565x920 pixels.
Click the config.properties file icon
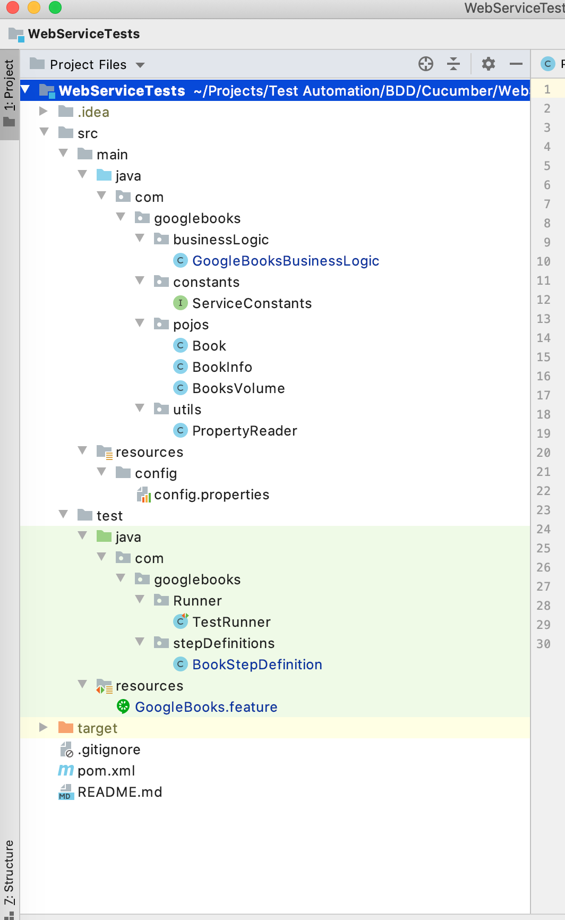point(144,495)
